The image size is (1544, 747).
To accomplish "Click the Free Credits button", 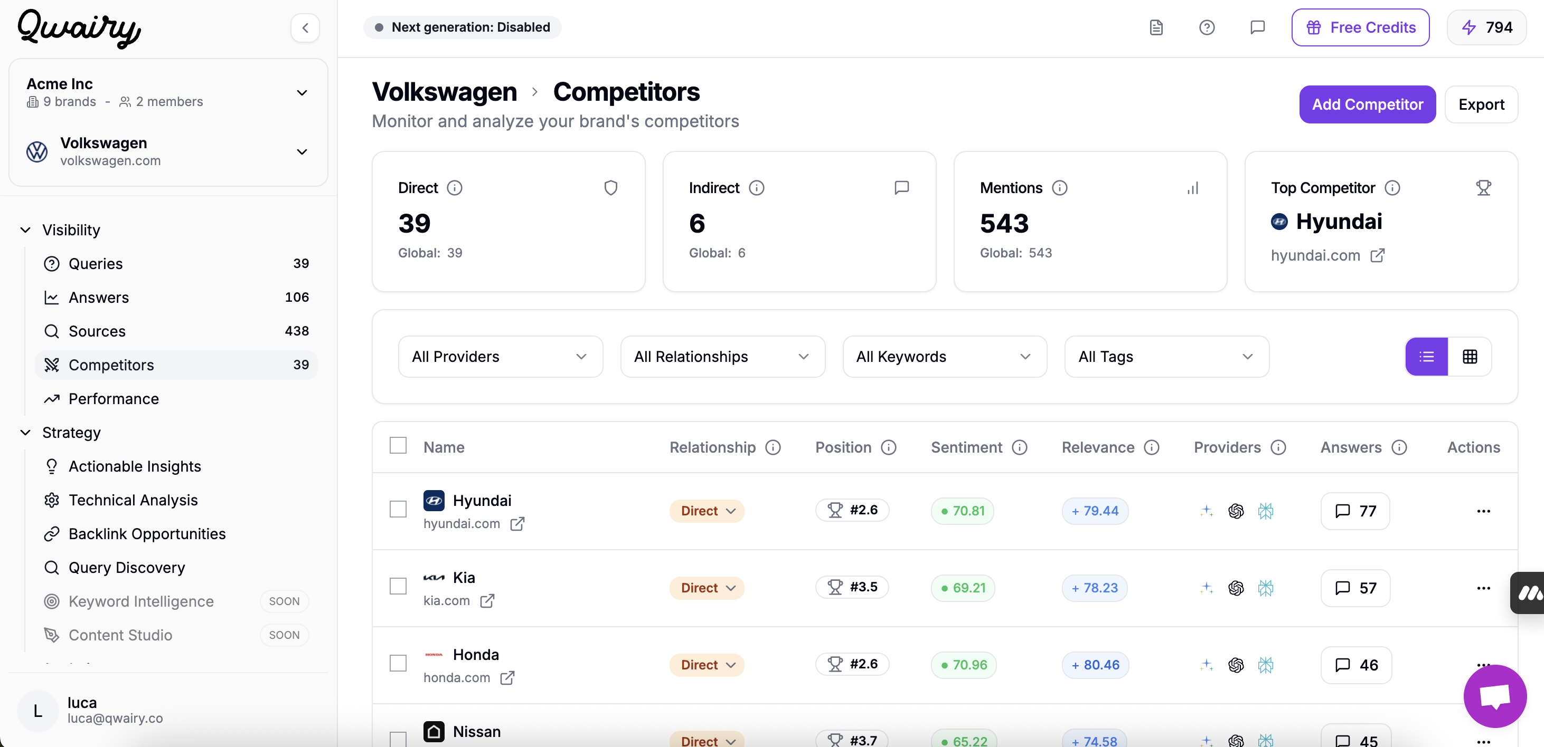I will pyautogui.click(x=1360, y=27).
